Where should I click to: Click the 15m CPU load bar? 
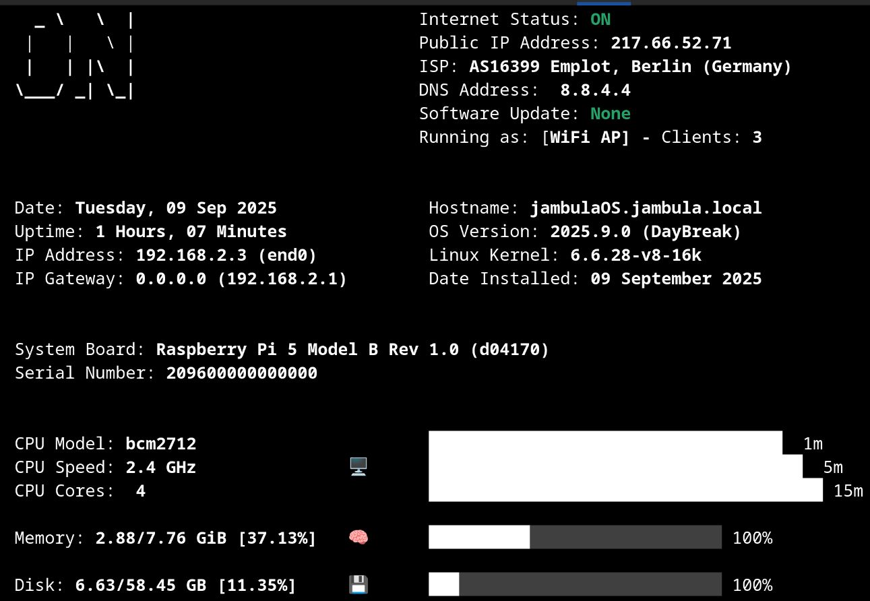pyautogui.click(x=625, y=490)
